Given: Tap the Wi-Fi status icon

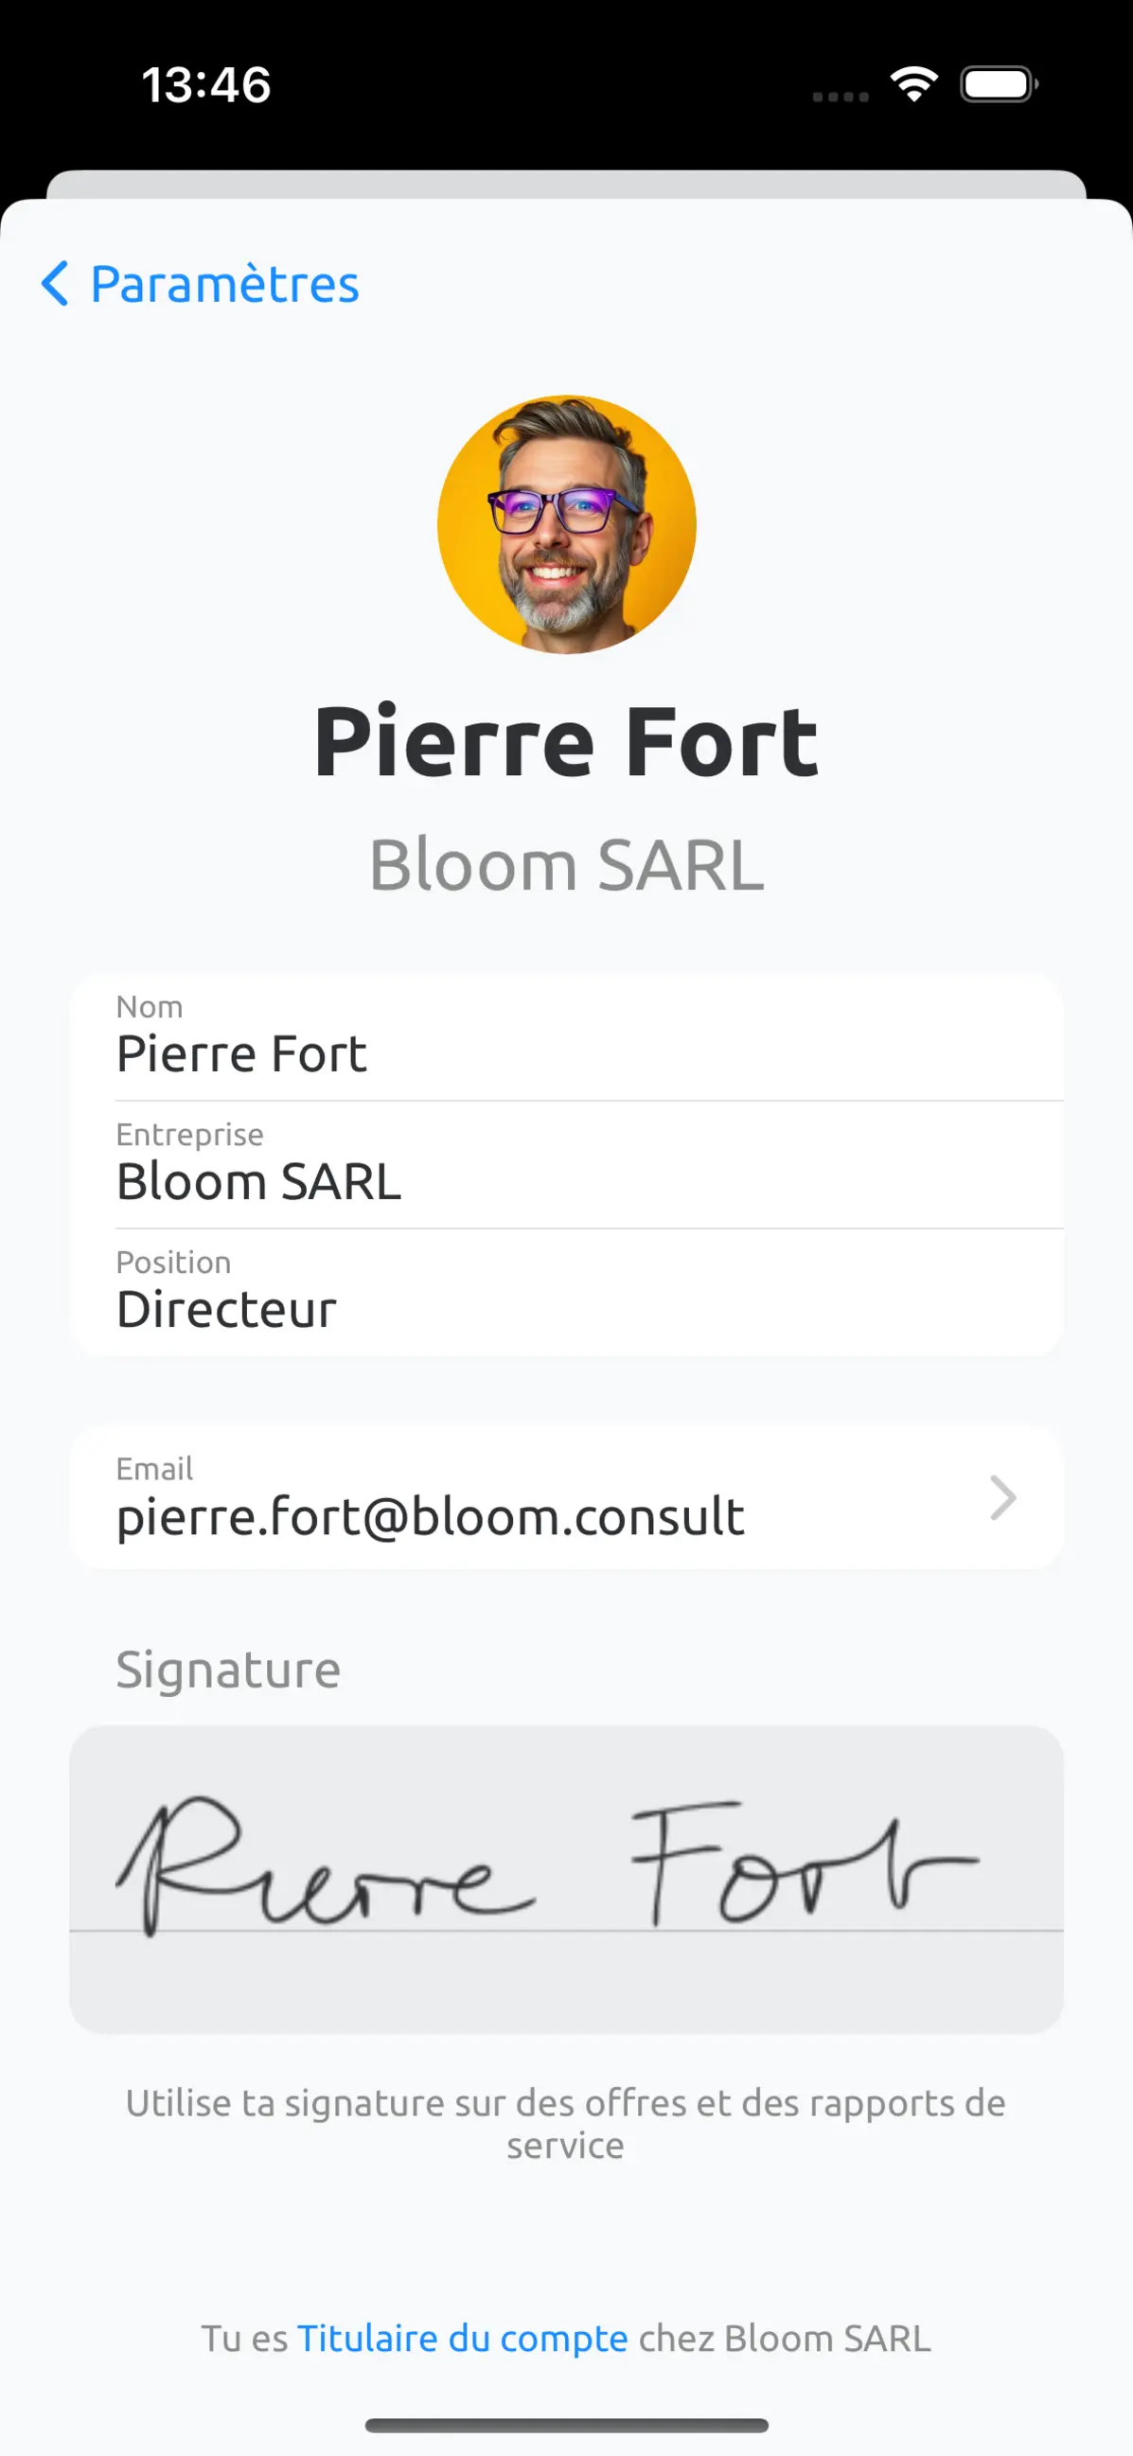Looking at the screenshot, I should point(913,85).
